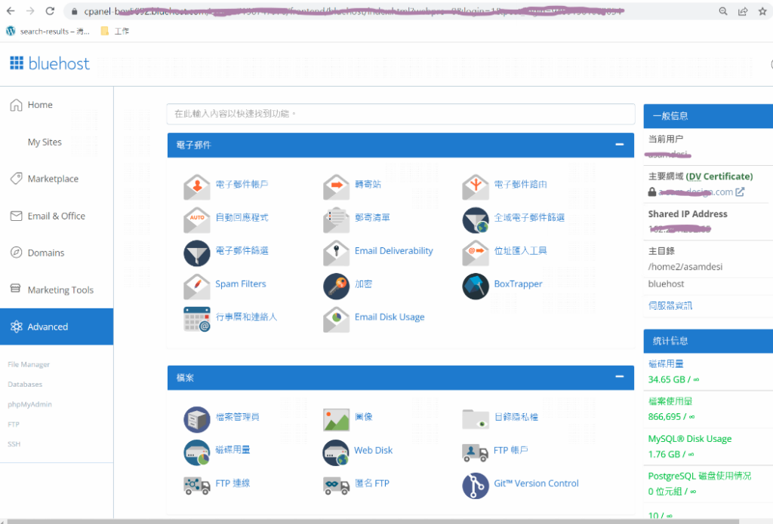This screenshot has height=524, width=773.
Task: Collapse the 檔案 section
Action: 619,377
